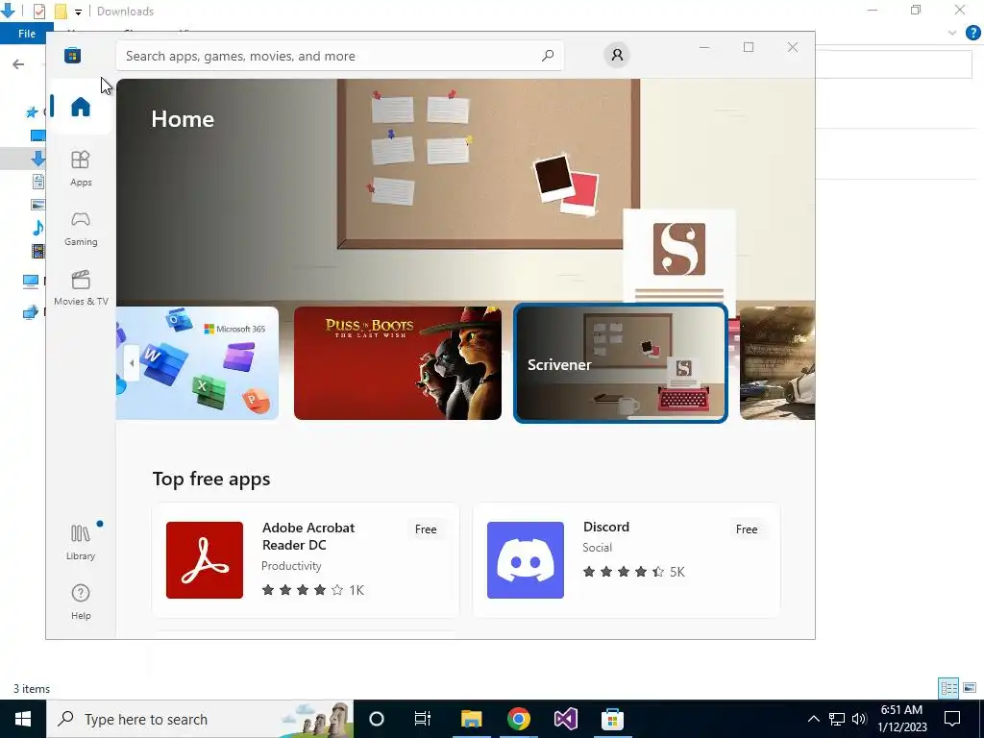
Task: Switch Explorer to large icons view
Action: (970, 688)
